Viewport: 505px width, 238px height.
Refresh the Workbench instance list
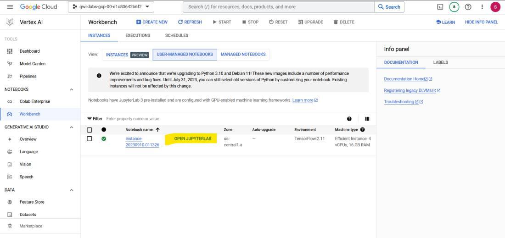pyautogui.click(x=190, y=22)
